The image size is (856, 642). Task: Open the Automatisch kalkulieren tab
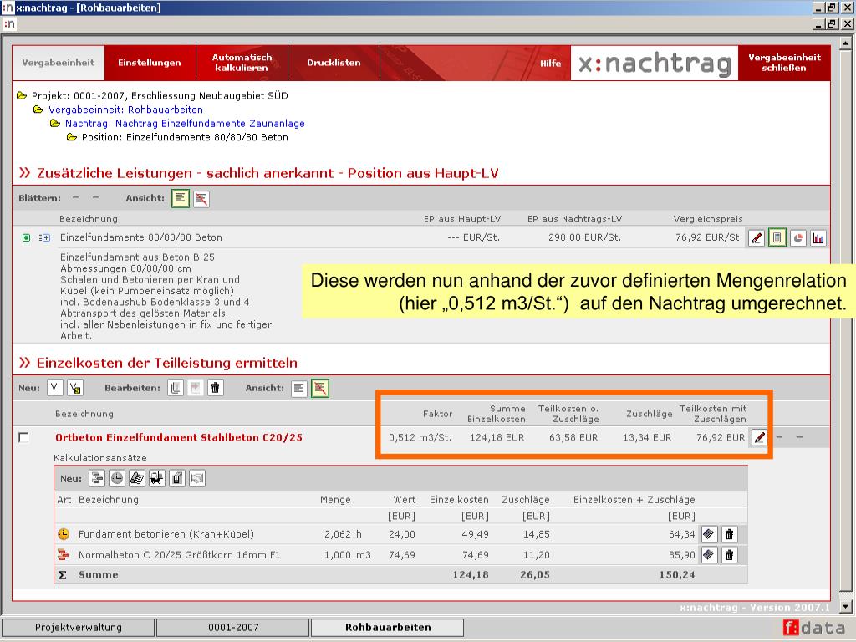point(242,63)
